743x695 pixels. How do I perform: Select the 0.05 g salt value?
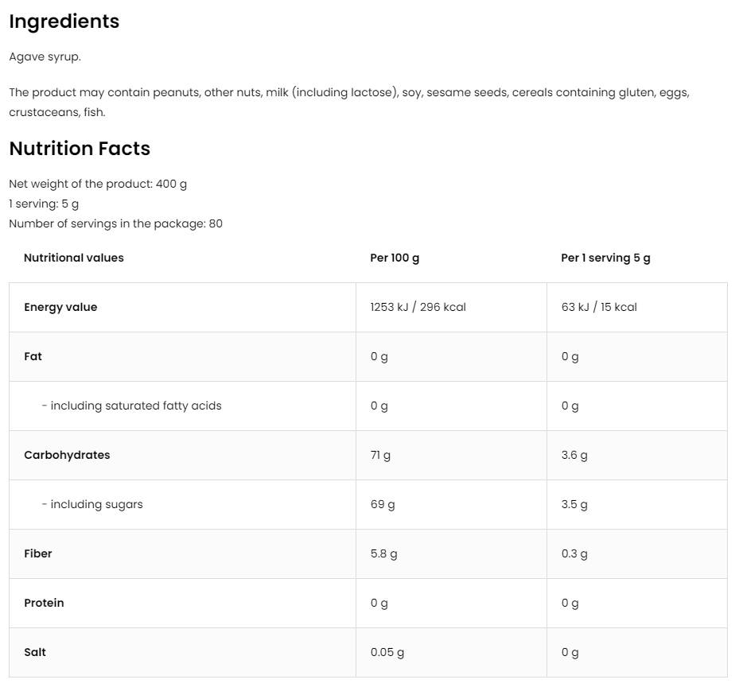click(x=387, y=652)
